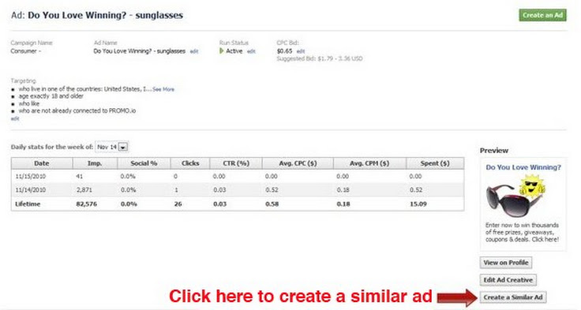Click See More in targeting countries
The width and height of the screenshot is (581, 310).
click(163, 89)
